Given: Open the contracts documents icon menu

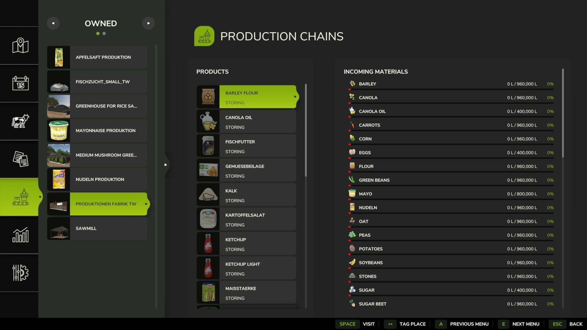Looking at the screenshot, I should pyautogui.click(x=20, y=159).
